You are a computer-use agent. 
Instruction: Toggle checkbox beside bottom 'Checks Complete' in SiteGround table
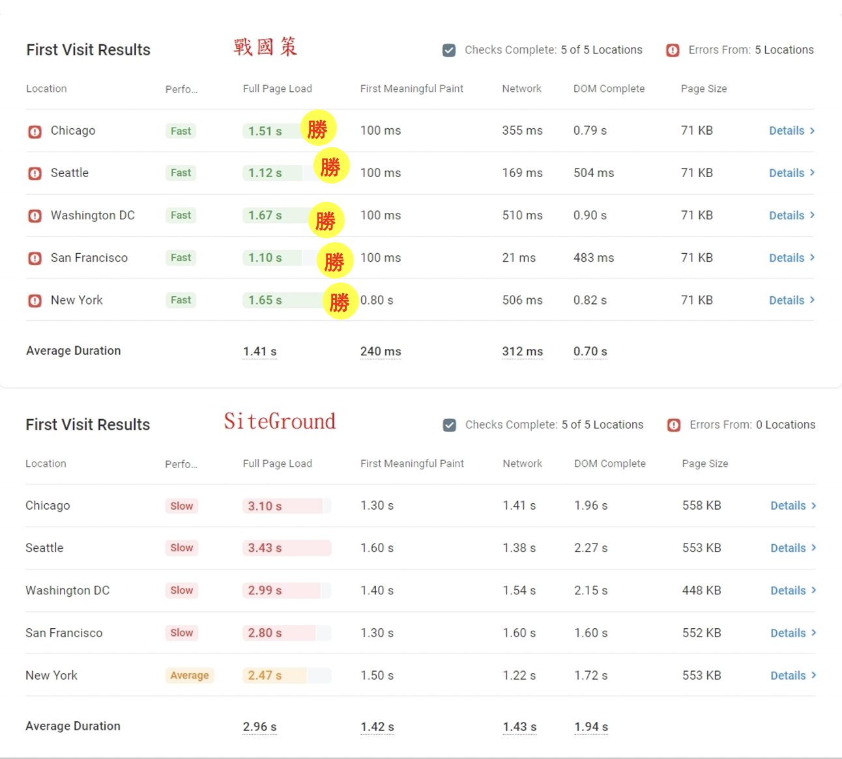450,425
